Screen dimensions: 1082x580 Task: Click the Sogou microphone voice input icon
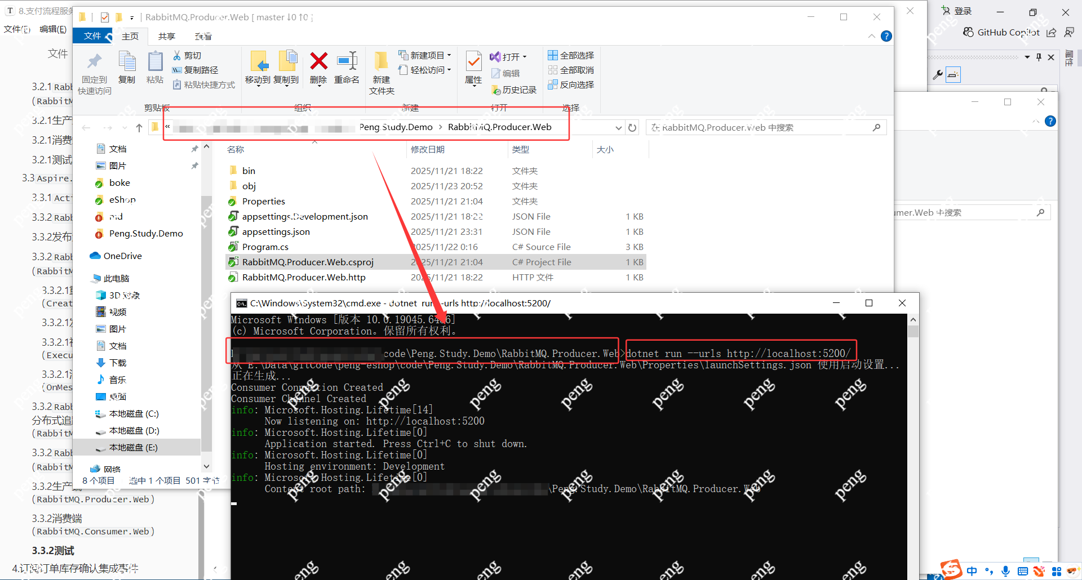pyautogui.click(x=1006, y=571)
